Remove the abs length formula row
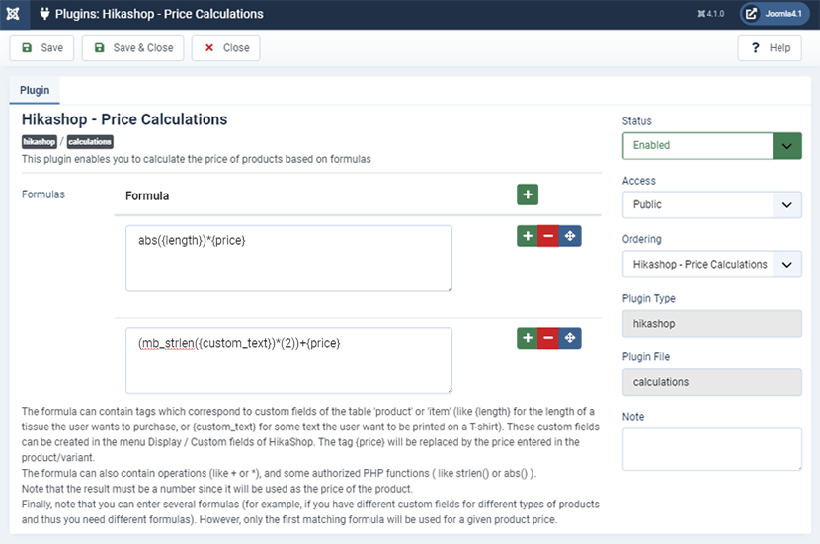The image size is (820, 544). coord(548,236)
